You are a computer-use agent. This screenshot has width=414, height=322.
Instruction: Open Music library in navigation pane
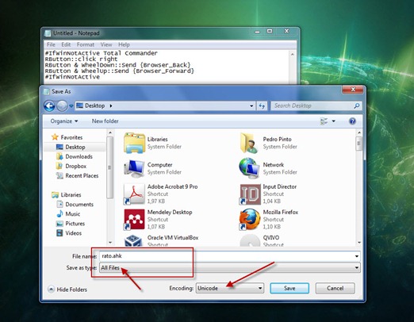point(68,214)
